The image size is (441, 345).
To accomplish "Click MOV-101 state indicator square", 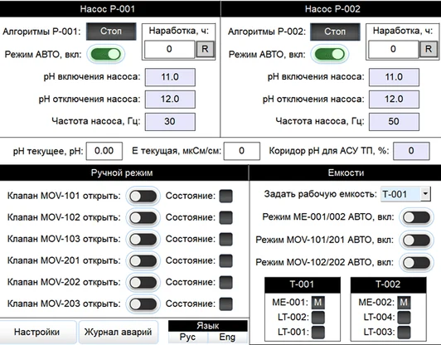I will pos(226,196).
